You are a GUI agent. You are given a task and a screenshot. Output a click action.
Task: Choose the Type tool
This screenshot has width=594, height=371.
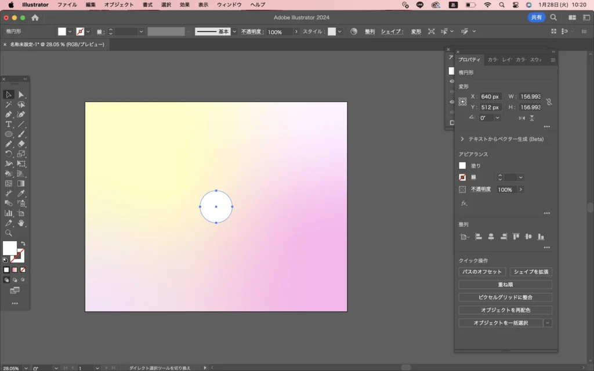9,125
